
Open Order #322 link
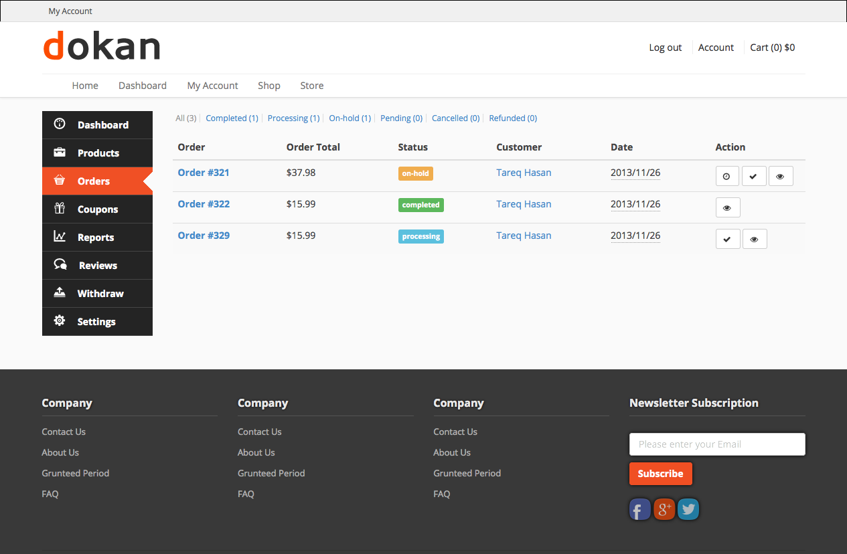[x=204, y=204]
